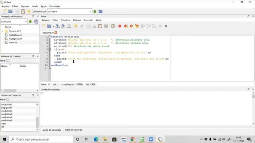Open Find and Replace icon in editor

tap(106, 26)
